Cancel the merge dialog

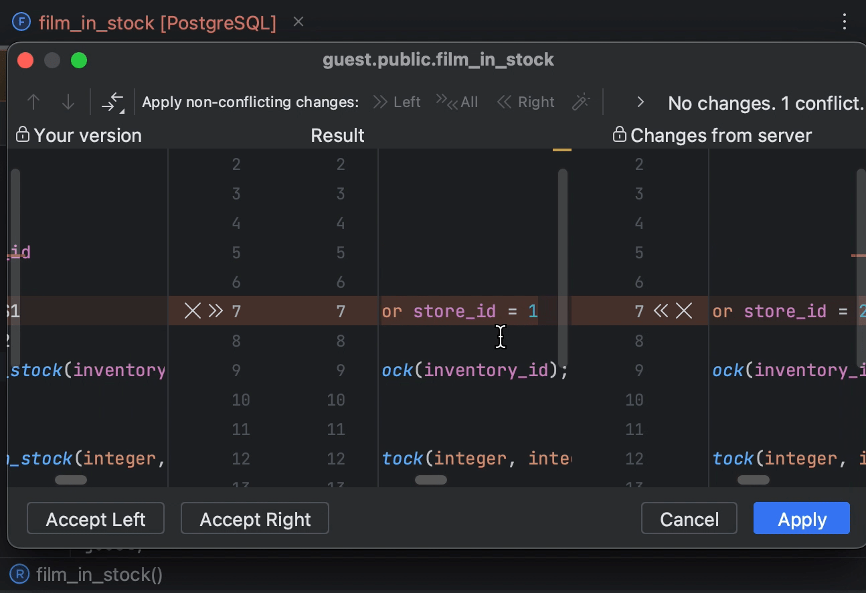pos(689,519)
